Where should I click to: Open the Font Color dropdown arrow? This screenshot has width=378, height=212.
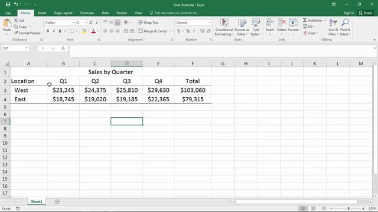(98, 31)
